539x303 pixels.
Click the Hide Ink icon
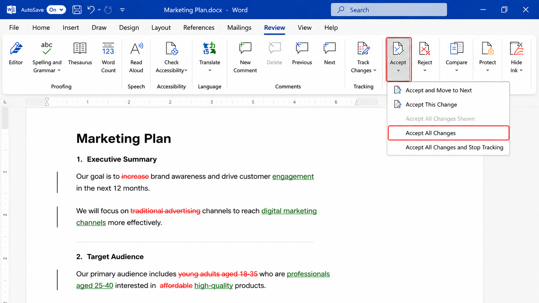516,49
